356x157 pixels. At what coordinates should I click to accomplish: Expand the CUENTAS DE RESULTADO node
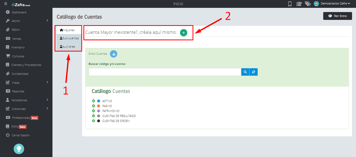tap(93, 116)
